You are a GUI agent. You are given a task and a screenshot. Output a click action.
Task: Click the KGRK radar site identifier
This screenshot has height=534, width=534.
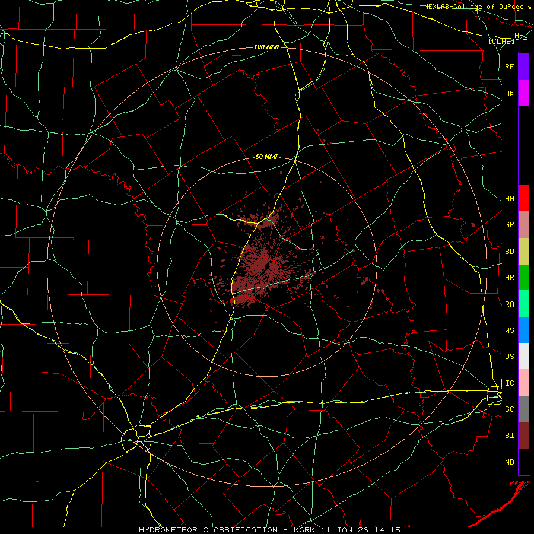pyautogui.click(x=304, y=530)
